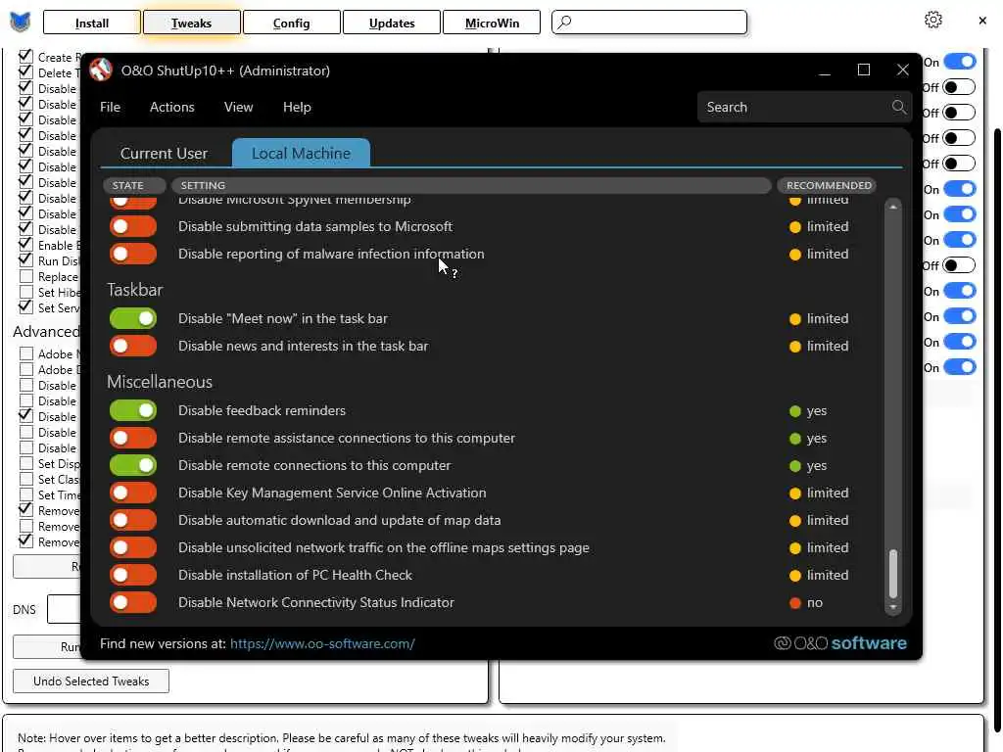Check the WinUtil Set Clas... checkbox
Screen dimensions: 1003x752
26,478
